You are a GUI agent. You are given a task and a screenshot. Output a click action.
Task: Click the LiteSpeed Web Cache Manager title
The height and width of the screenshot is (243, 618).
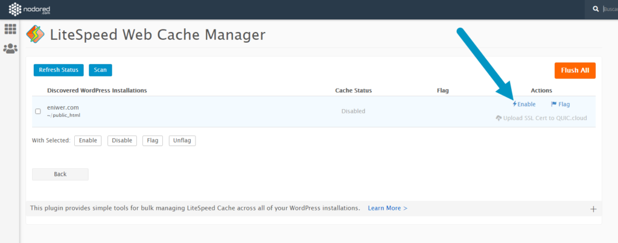[x=158, y=34]
